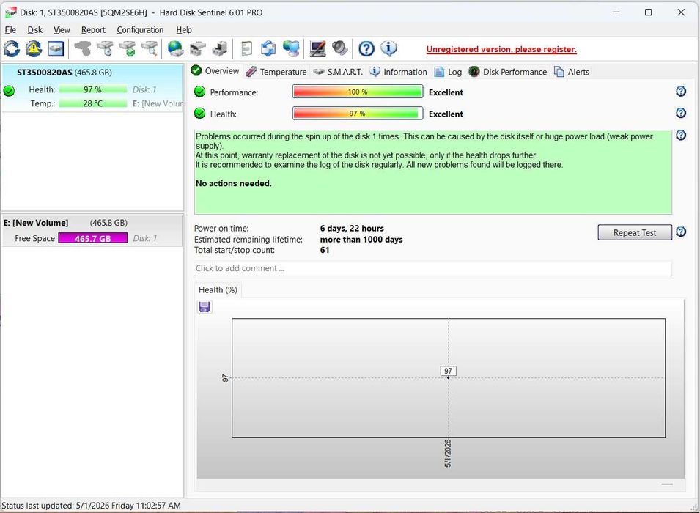Click the Status last updated status bar text
The image size is (700, 513).
point(92,506)
